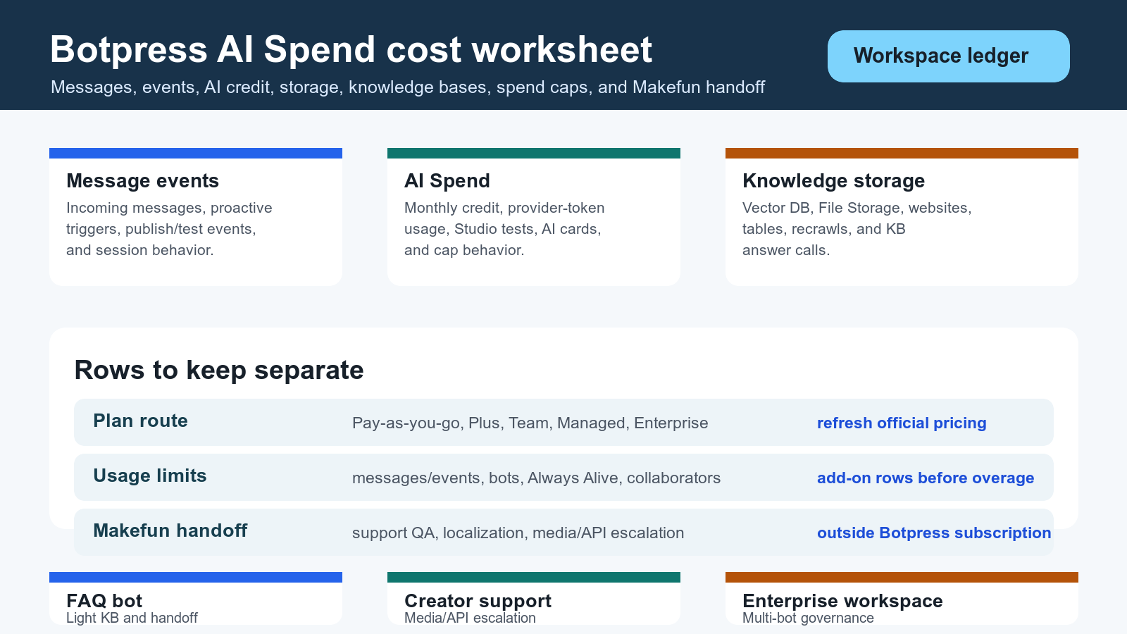The image size is (1127, 634).
Task: Click the Light KB and handoff caption
Action: coord(132,618)
